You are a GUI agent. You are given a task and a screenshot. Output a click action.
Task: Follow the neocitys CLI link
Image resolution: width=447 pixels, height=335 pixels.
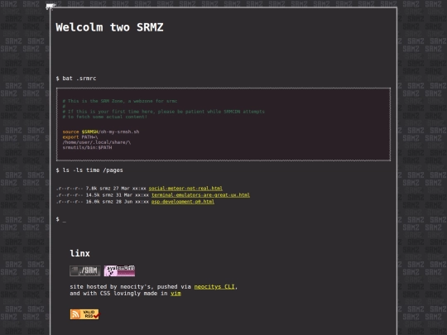(x=214, y=287)
